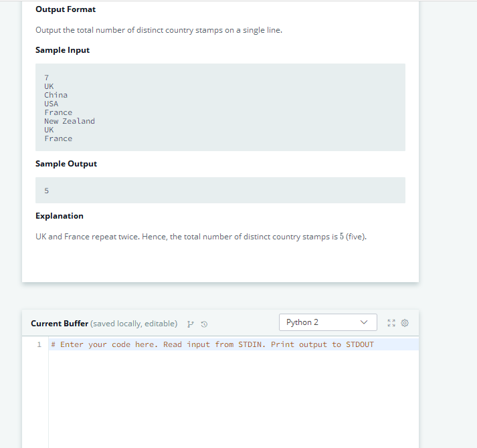Click the buffer history clock icon
The image size is (477, 448).
[204, 324]
